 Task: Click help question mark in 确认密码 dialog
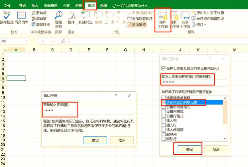(x=116, y=96)
